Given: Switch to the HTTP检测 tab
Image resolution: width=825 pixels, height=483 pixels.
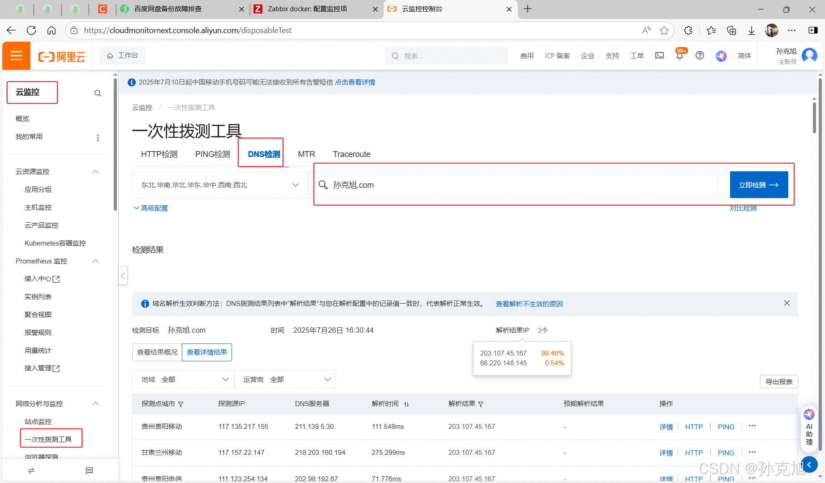Looking at the screenshot, I should pos(159,154).
